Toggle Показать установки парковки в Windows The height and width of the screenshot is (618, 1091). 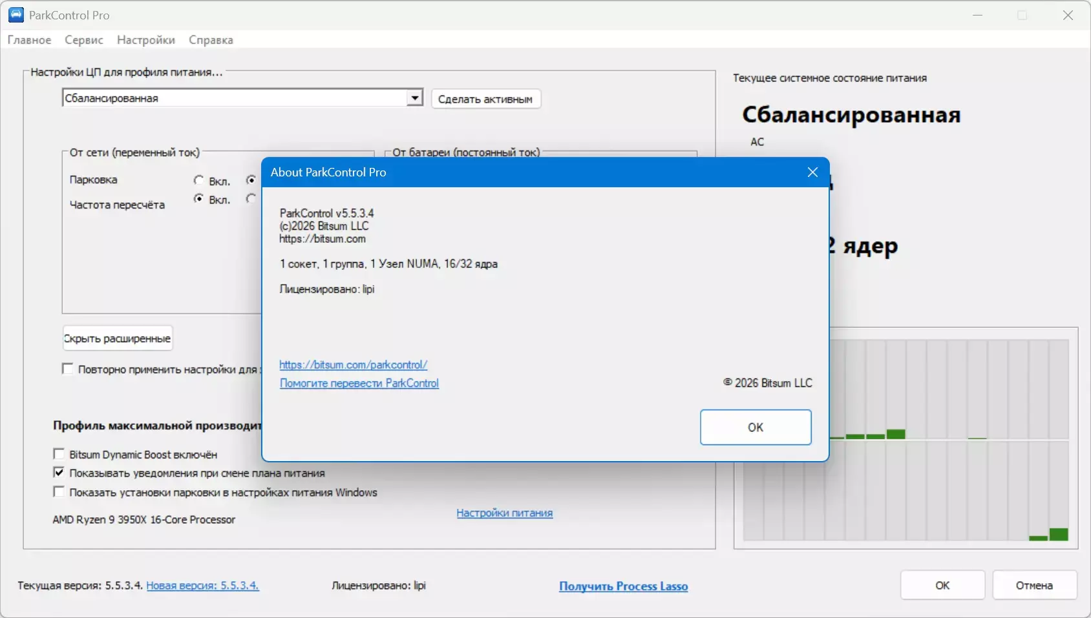tap(59, 492)
